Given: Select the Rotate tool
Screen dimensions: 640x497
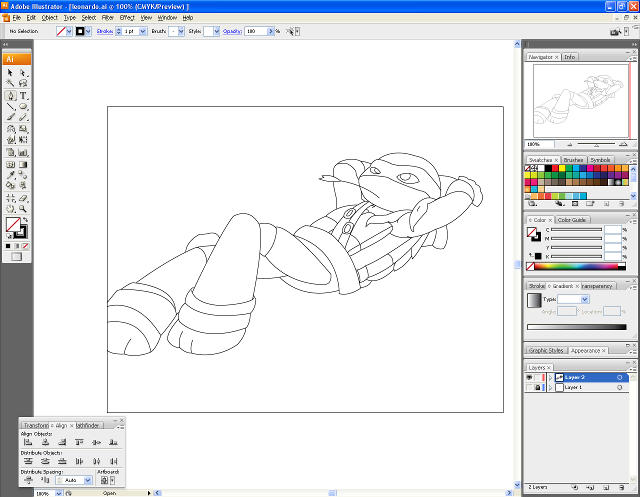Looking at the screenshot, I should point(10,129).
